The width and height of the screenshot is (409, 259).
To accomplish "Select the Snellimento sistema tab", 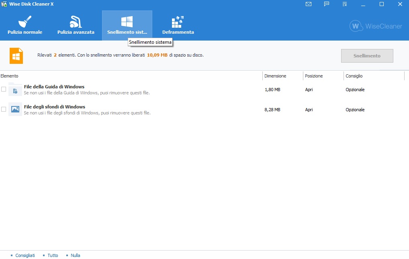I will (x=127, y=25).
